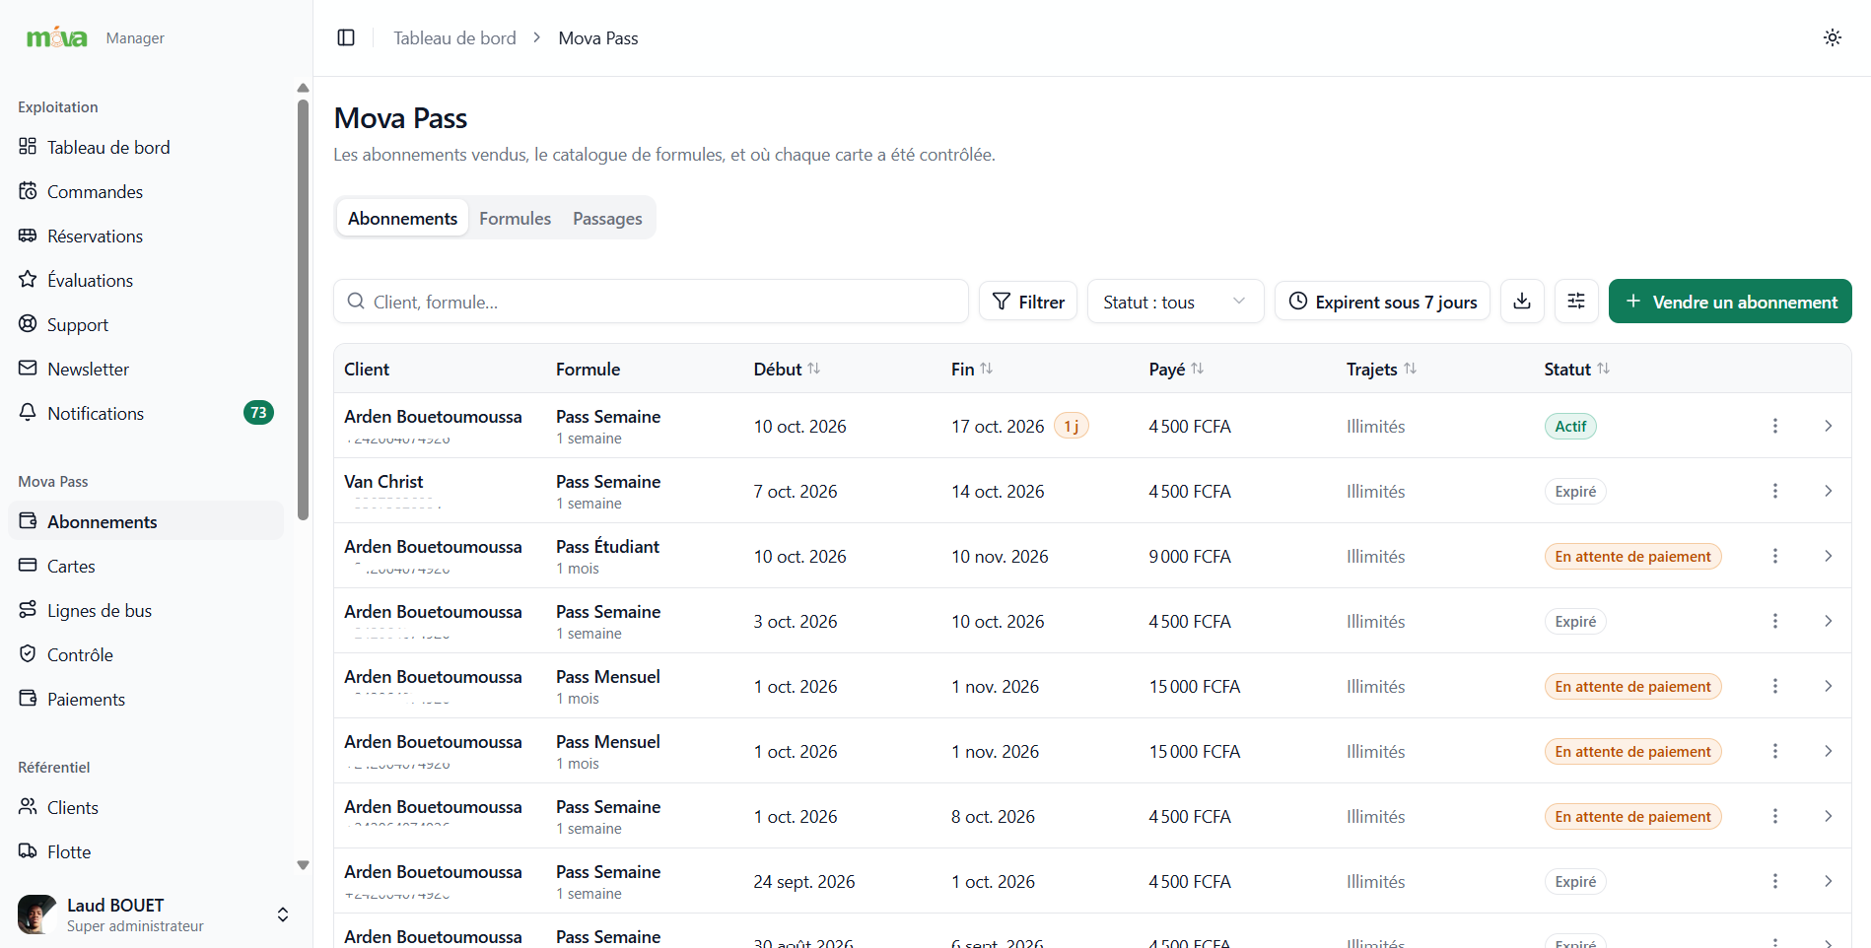Open row menu for Pass Étudiant subscription
Image resolution: width=1871 pixels, height=948 pixels.
1774,556
